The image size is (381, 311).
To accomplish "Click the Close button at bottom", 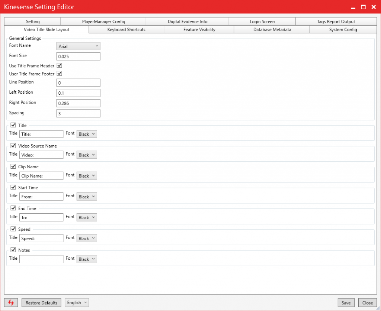I will (x=367, y=302).
